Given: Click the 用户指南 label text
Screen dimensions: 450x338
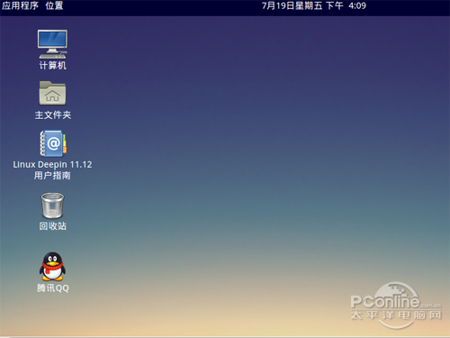Looking at the screenshot, I should click(52, 175).
